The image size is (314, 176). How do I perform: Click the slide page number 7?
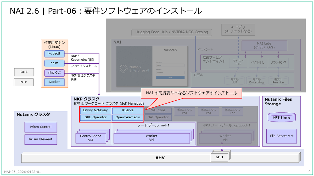309,171
